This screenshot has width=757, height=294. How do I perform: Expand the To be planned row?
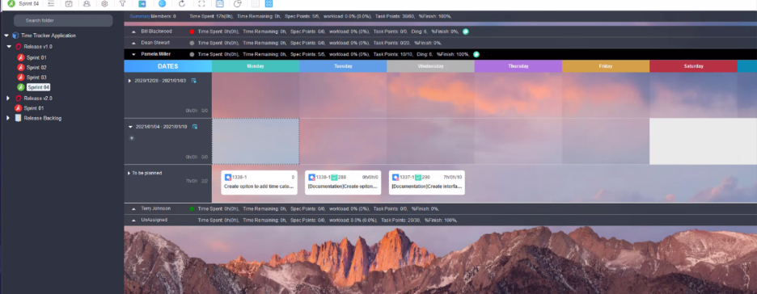tap(129, 173)
